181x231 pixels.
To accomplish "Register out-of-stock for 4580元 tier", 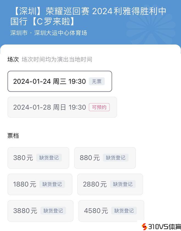I will (124, 211).
